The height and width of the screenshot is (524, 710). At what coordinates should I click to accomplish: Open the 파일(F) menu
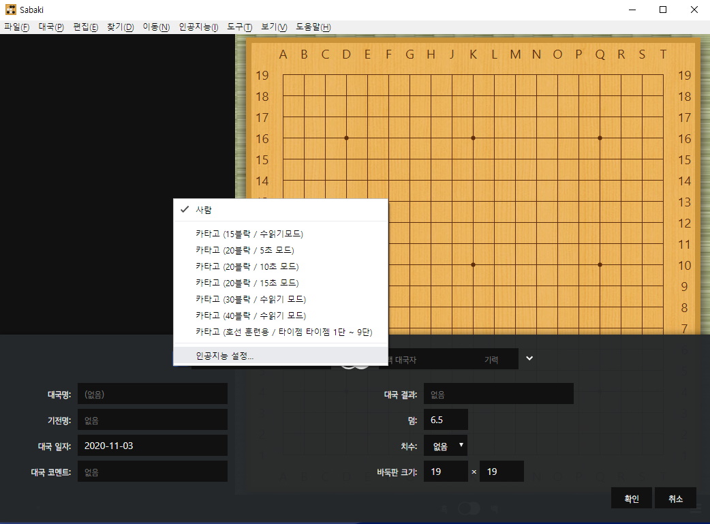tap(17, 27)
